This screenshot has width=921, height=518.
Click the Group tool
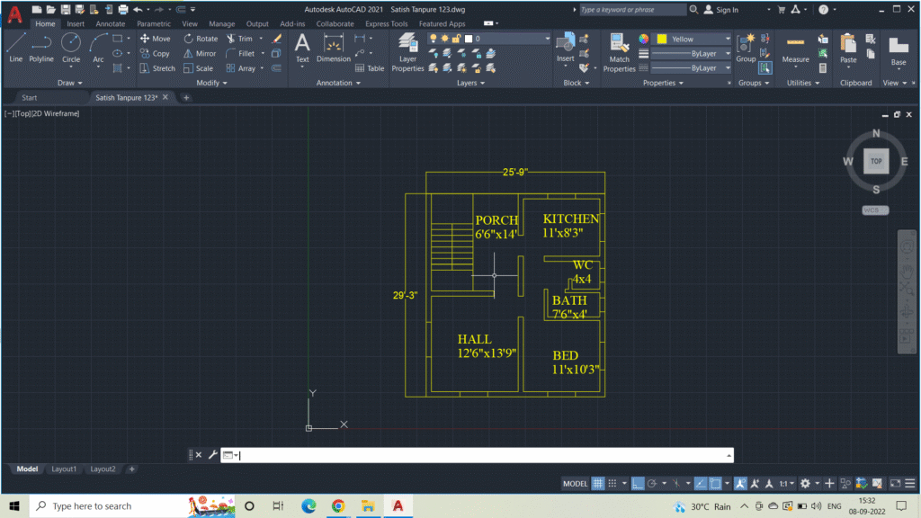click(x=746, y=48)
